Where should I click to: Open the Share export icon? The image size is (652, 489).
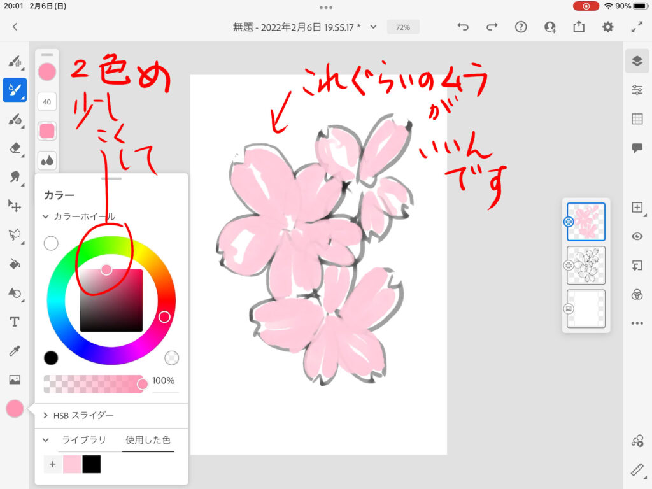click(x=579, y=27)
